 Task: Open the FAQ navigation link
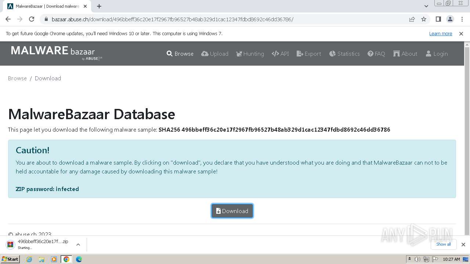pos(376,54)
